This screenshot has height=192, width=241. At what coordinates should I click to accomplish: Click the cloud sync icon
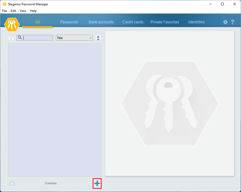[12, 183]
